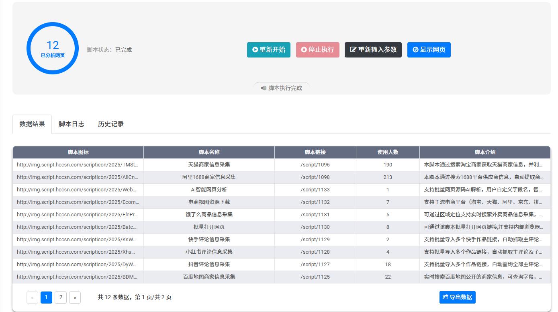Open 重新输入参数 to re-enter parameters
Viewport: 558px width, 312px height.
tap(373, 50)
